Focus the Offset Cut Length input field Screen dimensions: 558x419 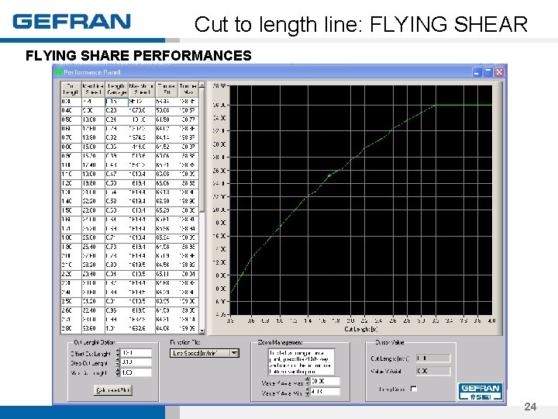136,353
